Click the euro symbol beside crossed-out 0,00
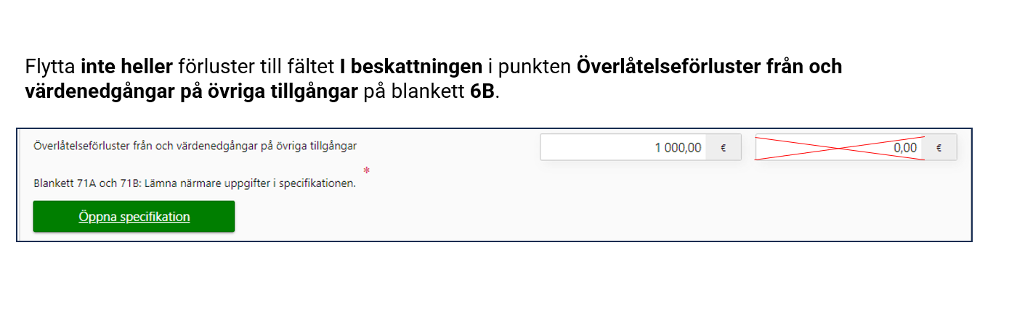The width and height of the screenshot is (1025, 327). click(x=939, y=148)
